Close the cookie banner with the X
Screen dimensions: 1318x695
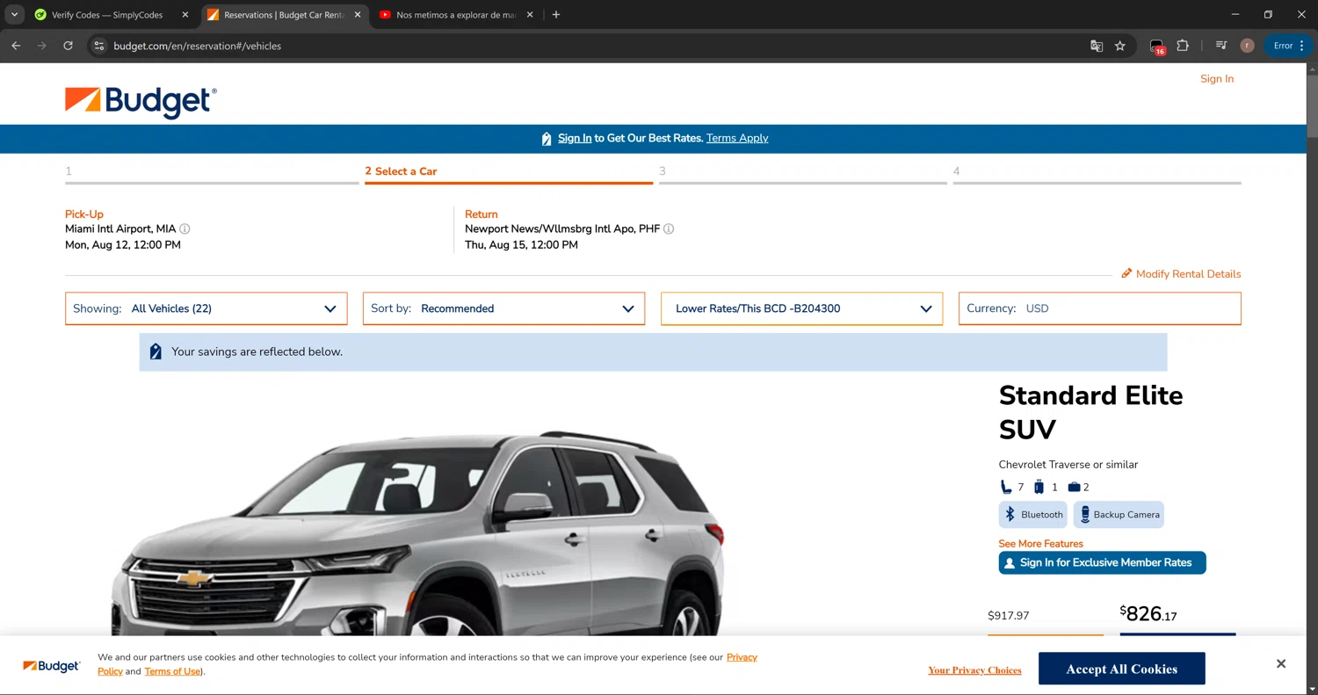pyautogui.click(x=1281, y=664)
